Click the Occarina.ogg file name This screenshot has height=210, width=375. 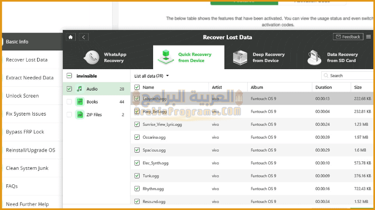[x=154, y=137]
